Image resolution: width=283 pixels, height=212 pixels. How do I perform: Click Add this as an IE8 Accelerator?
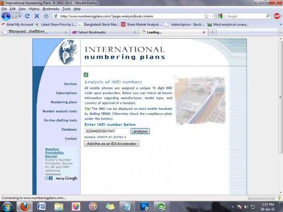click(x=112, y=144)
